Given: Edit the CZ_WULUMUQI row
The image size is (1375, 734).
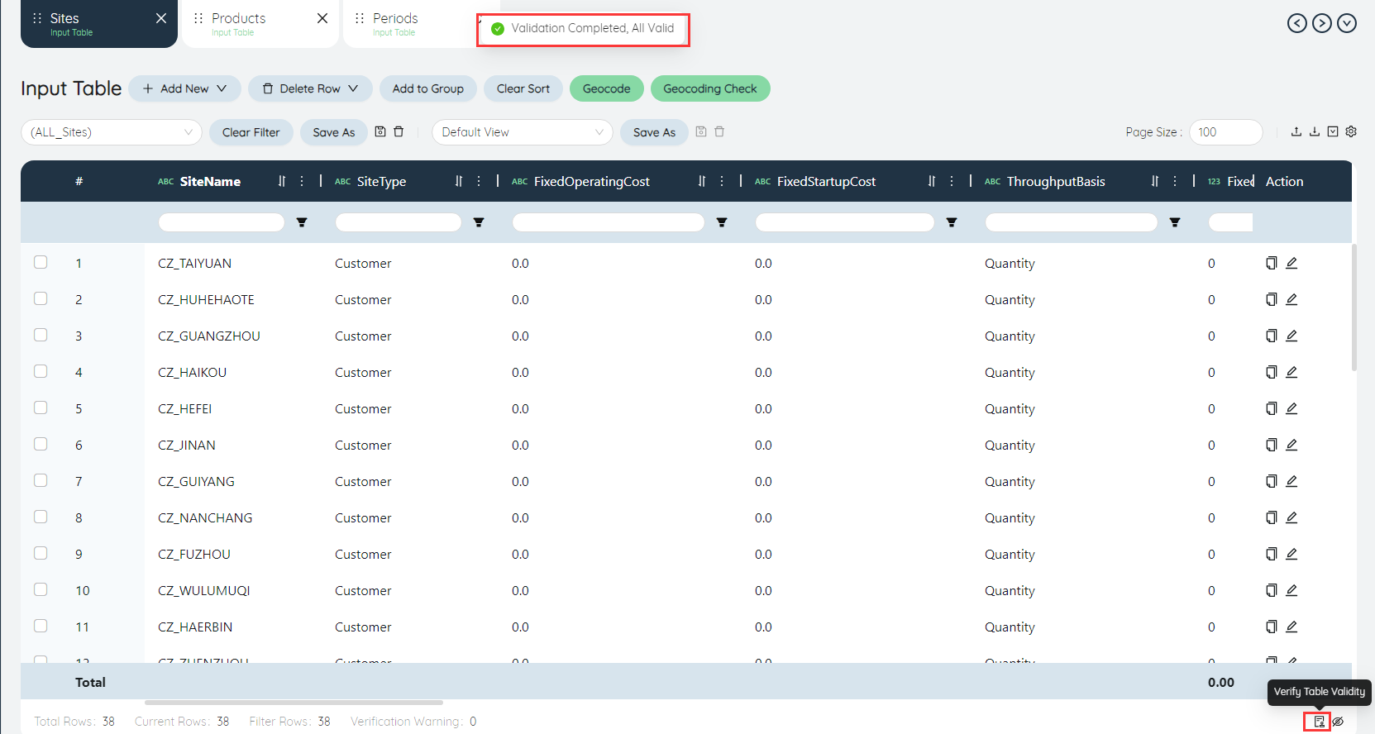Looking at the screenshot, I should tap(1291, 590).
